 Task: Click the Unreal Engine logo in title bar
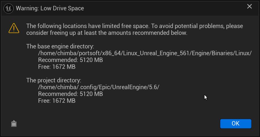9,8
